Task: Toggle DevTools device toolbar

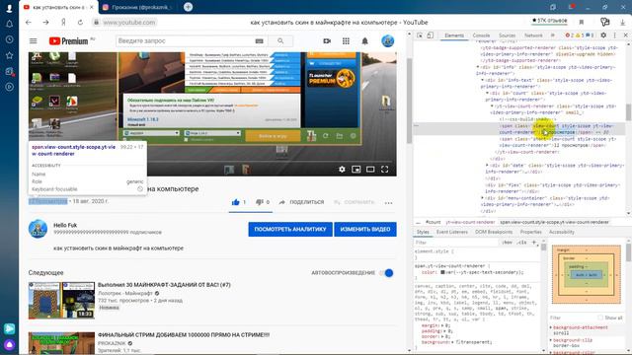Action: tap(431, 35)
